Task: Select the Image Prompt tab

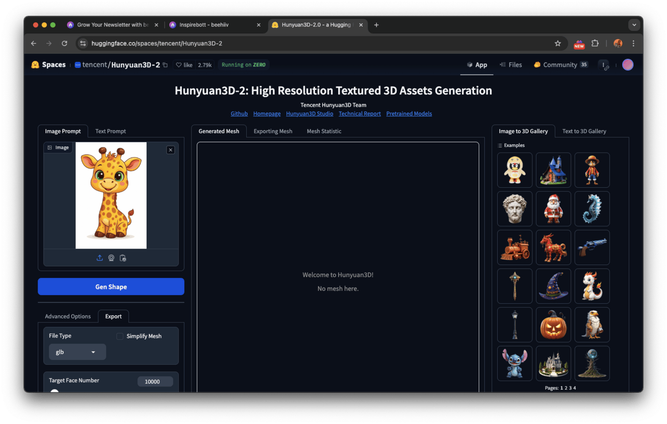Action: click(63, 131)
